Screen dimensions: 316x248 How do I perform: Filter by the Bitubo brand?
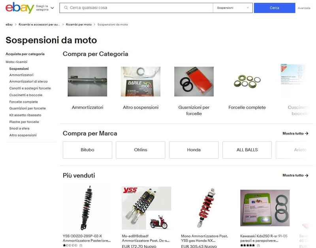click(x=87, y=150)
